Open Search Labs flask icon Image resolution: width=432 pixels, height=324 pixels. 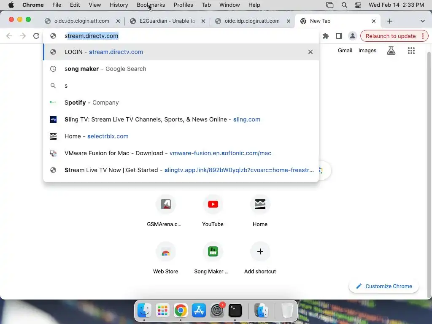tap(391, 51)
